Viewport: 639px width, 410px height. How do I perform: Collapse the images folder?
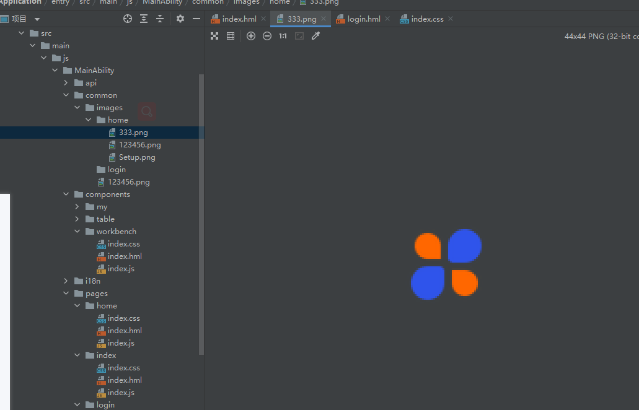click(77, 108)
